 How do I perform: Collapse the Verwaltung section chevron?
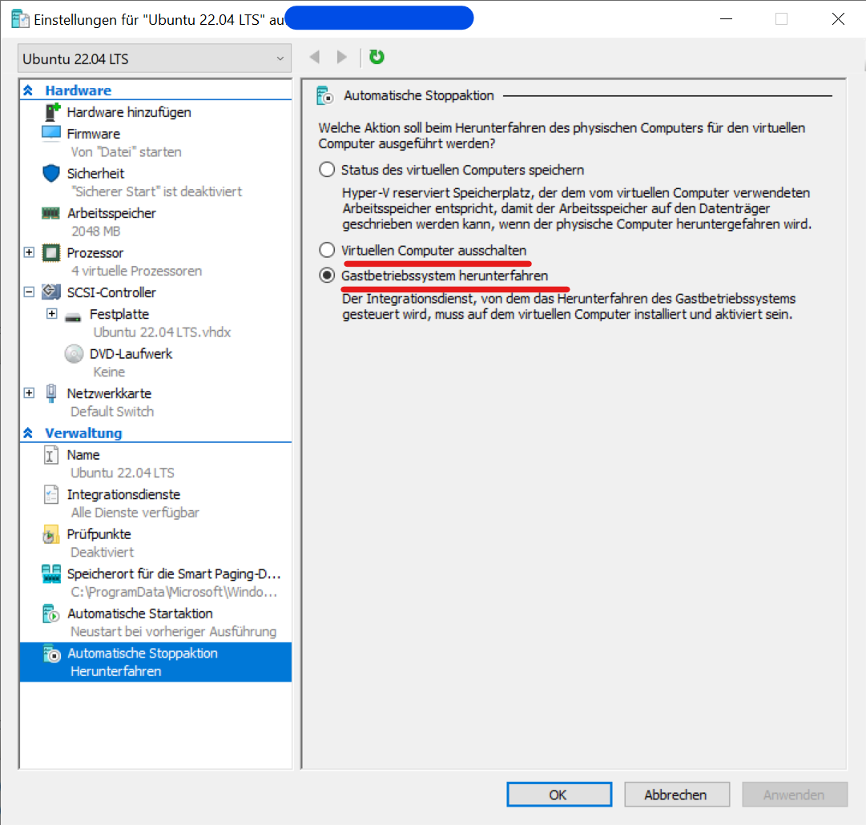pos(28,433)
